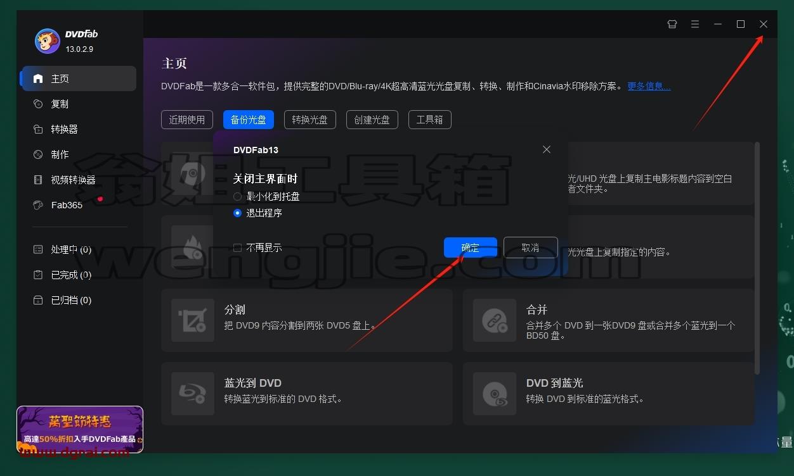Open the 合并 card title

click(537, 310)
